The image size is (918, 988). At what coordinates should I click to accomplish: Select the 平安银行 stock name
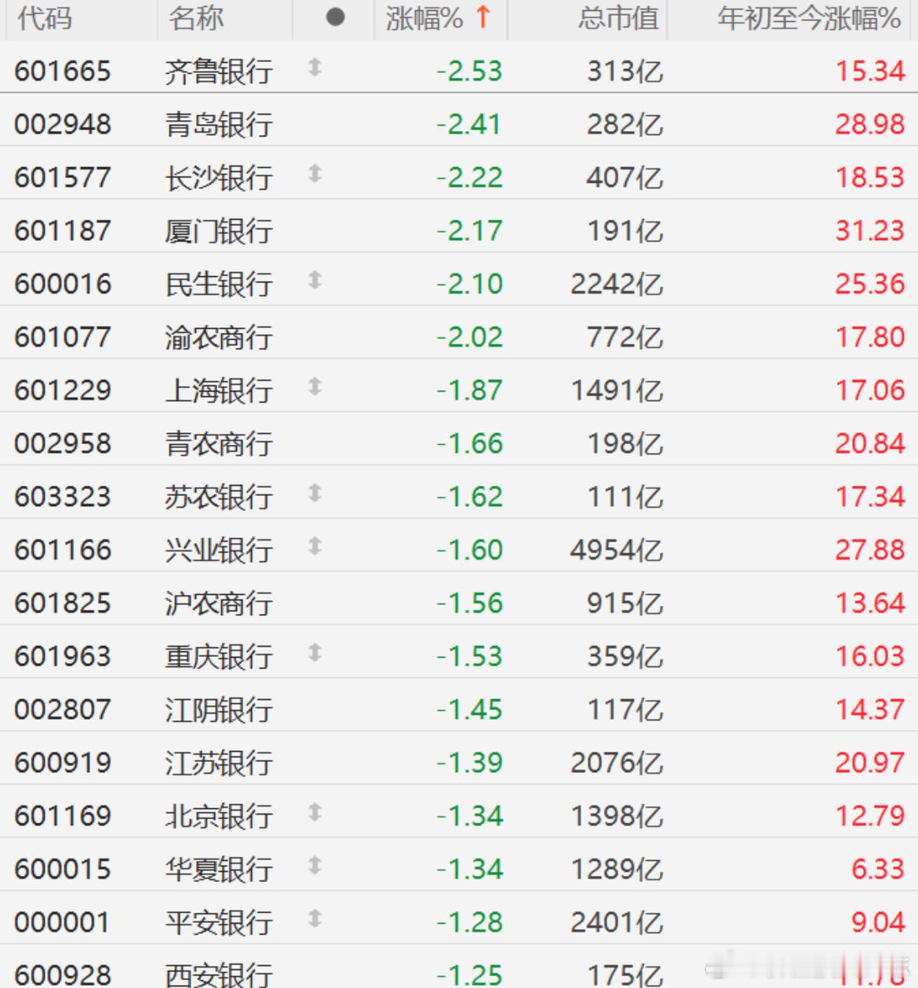pos(219,922)
